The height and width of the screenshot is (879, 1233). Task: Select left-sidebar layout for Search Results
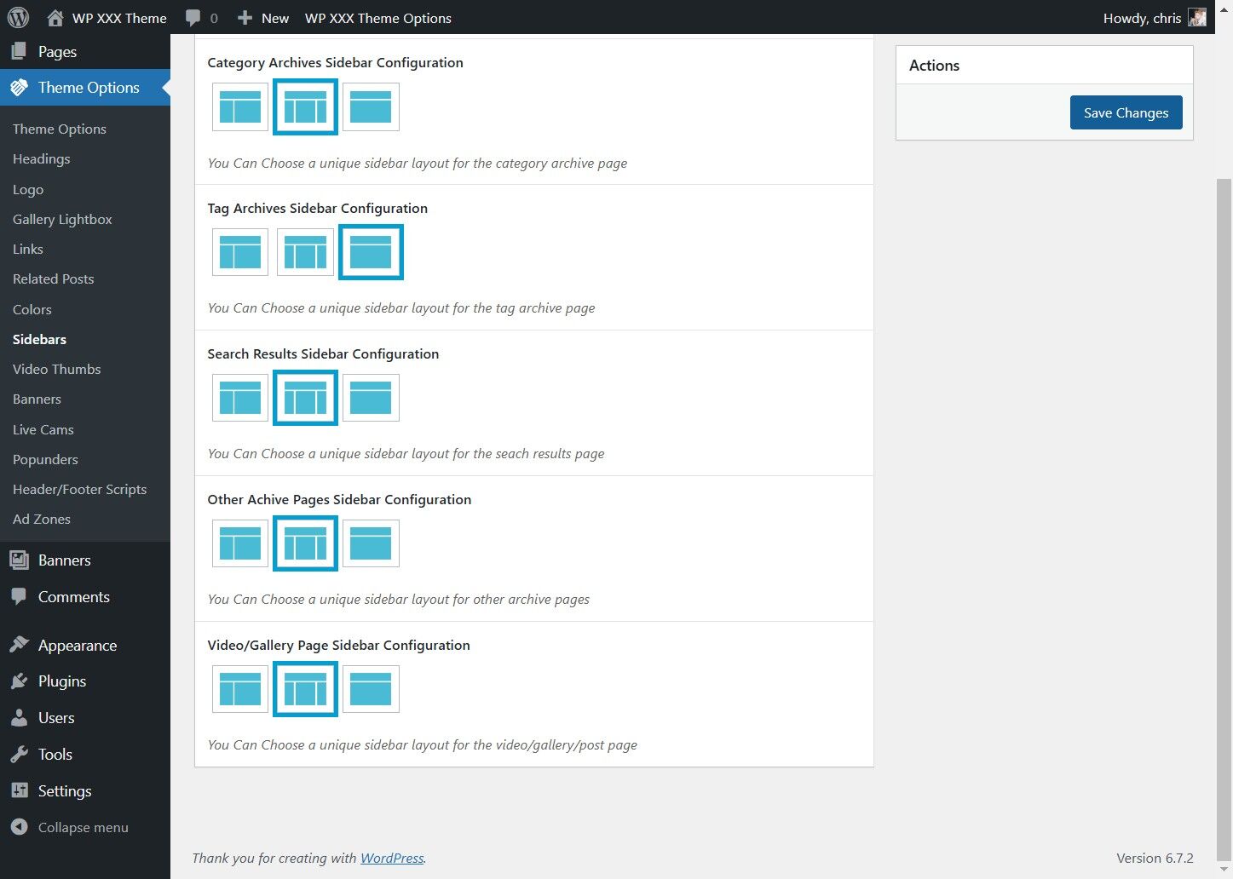click(x=240, y=399)
